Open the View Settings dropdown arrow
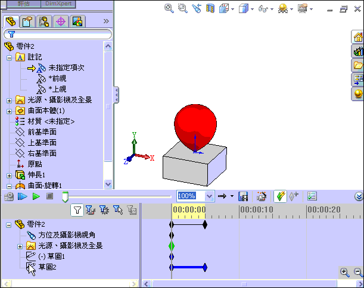364x288 pixels. (312, 10)
